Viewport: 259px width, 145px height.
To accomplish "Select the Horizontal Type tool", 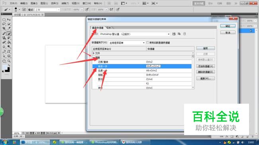I will (9, 52).
